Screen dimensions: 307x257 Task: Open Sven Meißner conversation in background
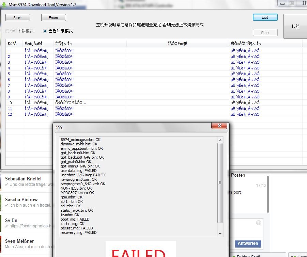tap(27, 244)
